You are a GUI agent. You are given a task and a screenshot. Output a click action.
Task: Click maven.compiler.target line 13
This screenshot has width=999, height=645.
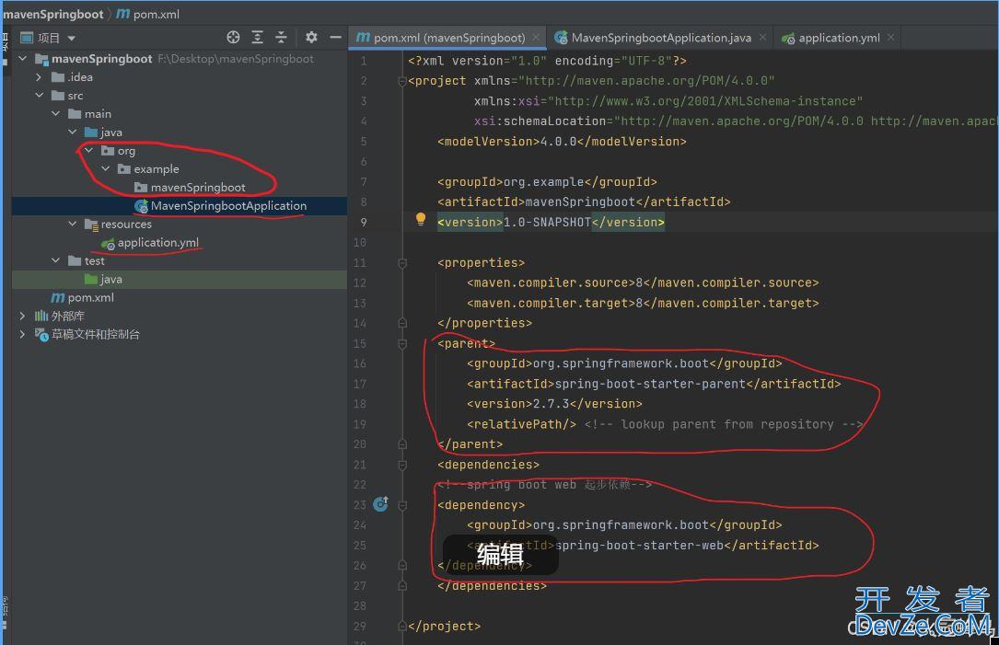point(643,303)
